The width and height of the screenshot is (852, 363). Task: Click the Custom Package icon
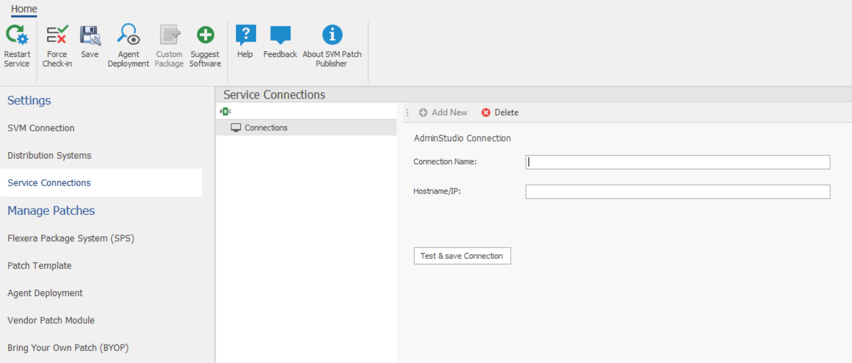(169, 36)
